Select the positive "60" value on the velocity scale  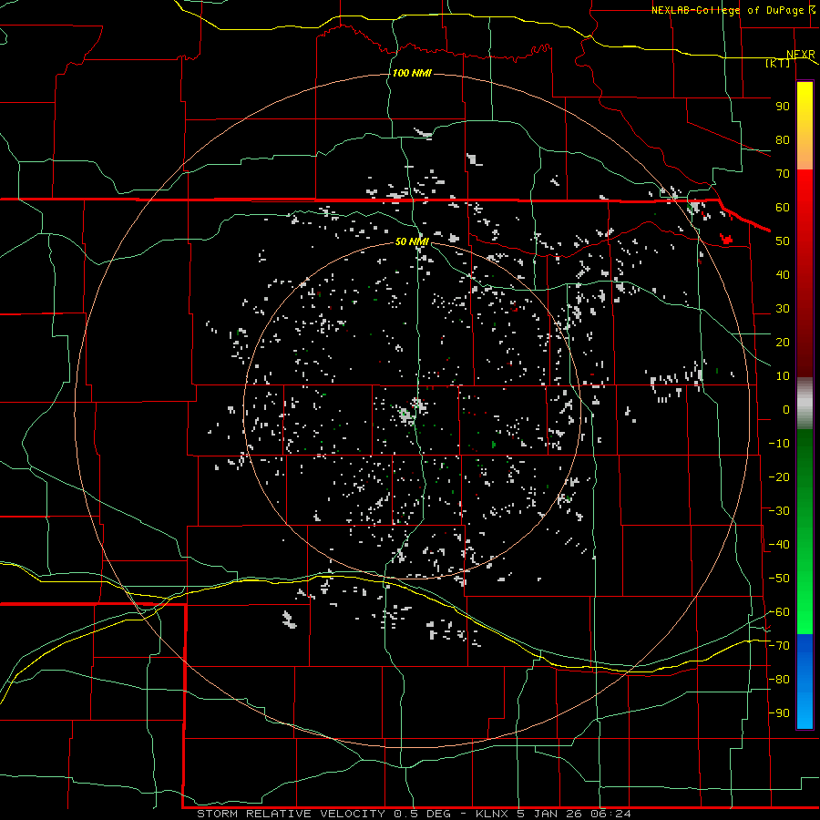(783, 208)
